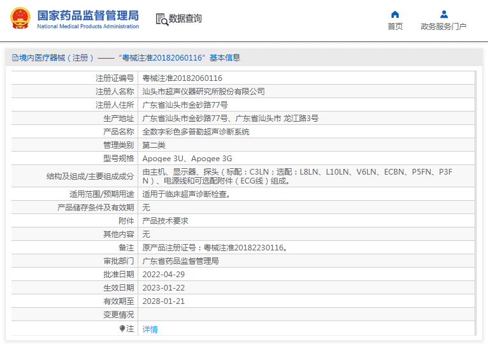
Task: Select approval date 2022-04-29
Action: 163,275
